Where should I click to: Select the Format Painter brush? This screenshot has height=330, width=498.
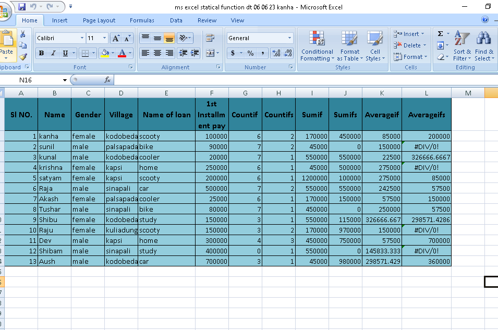tap(23, 57)
